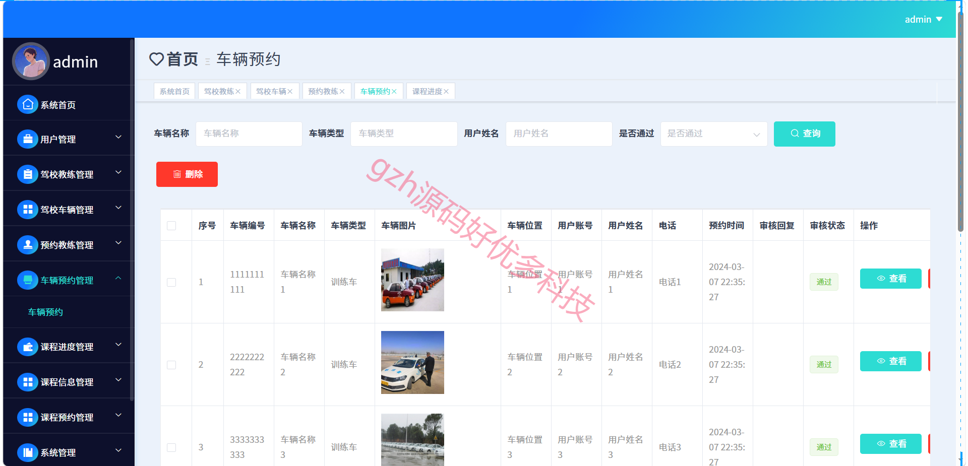Click 查看 for row 用户姓名2

click(x=890, y=361)
